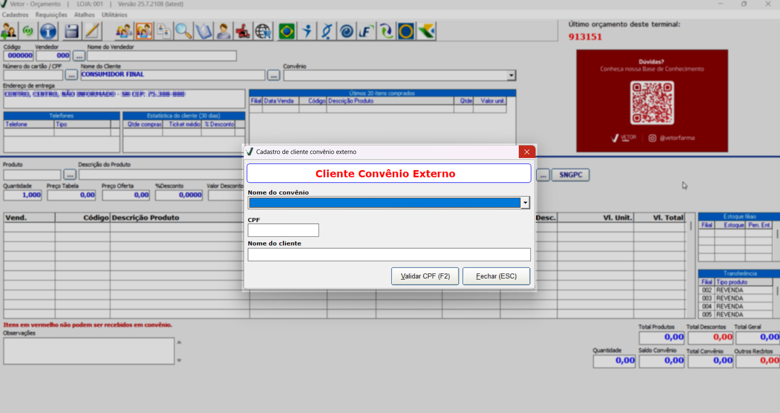Click the Instagram icon in the red banner
780x413 pixels.
click(x=652, y=138)
